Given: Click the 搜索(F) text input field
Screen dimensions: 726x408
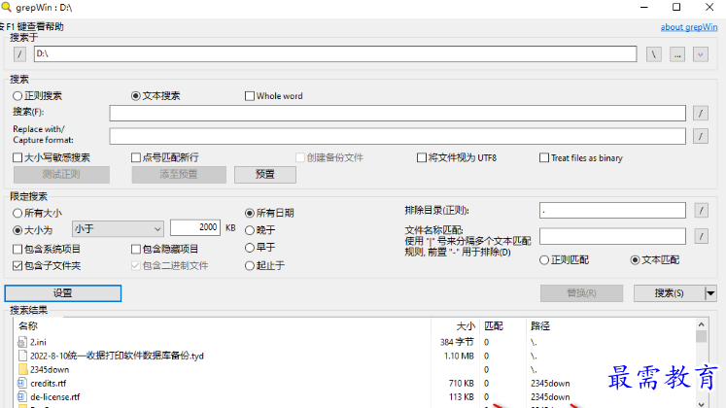Looking at the screenshot, I should (398, 113).
